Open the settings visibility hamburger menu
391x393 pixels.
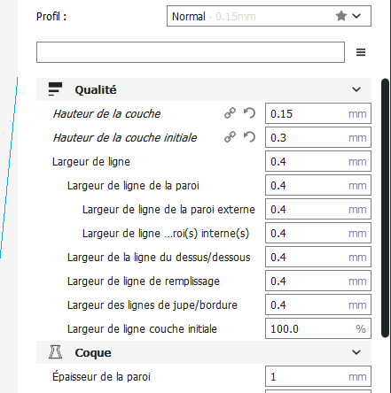361,52
